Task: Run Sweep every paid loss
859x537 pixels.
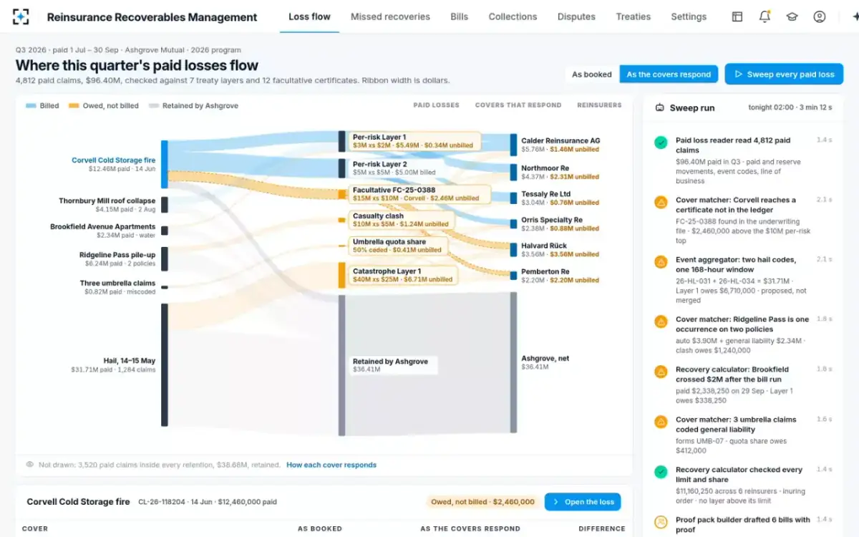Action: (x=784, y=74)
